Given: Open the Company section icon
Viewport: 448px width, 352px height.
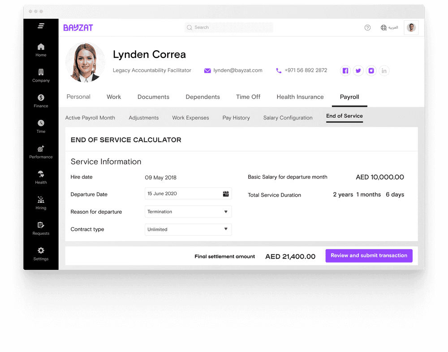Looking at the screenshot, I should (41, 72).
